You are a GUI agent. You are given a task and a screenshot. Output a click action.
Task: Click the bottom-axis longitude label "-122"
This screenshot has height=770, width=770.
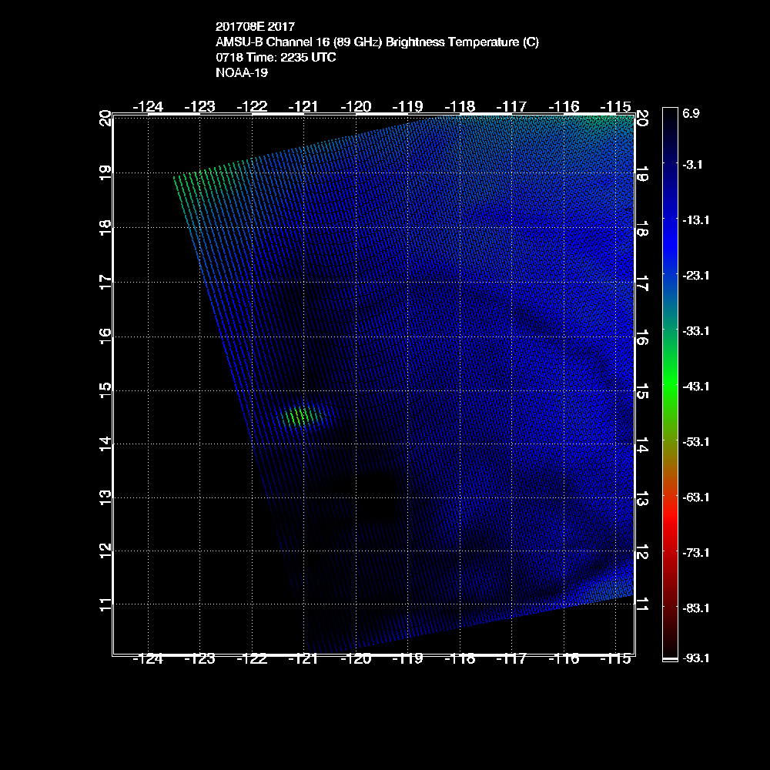coord(252,659)
